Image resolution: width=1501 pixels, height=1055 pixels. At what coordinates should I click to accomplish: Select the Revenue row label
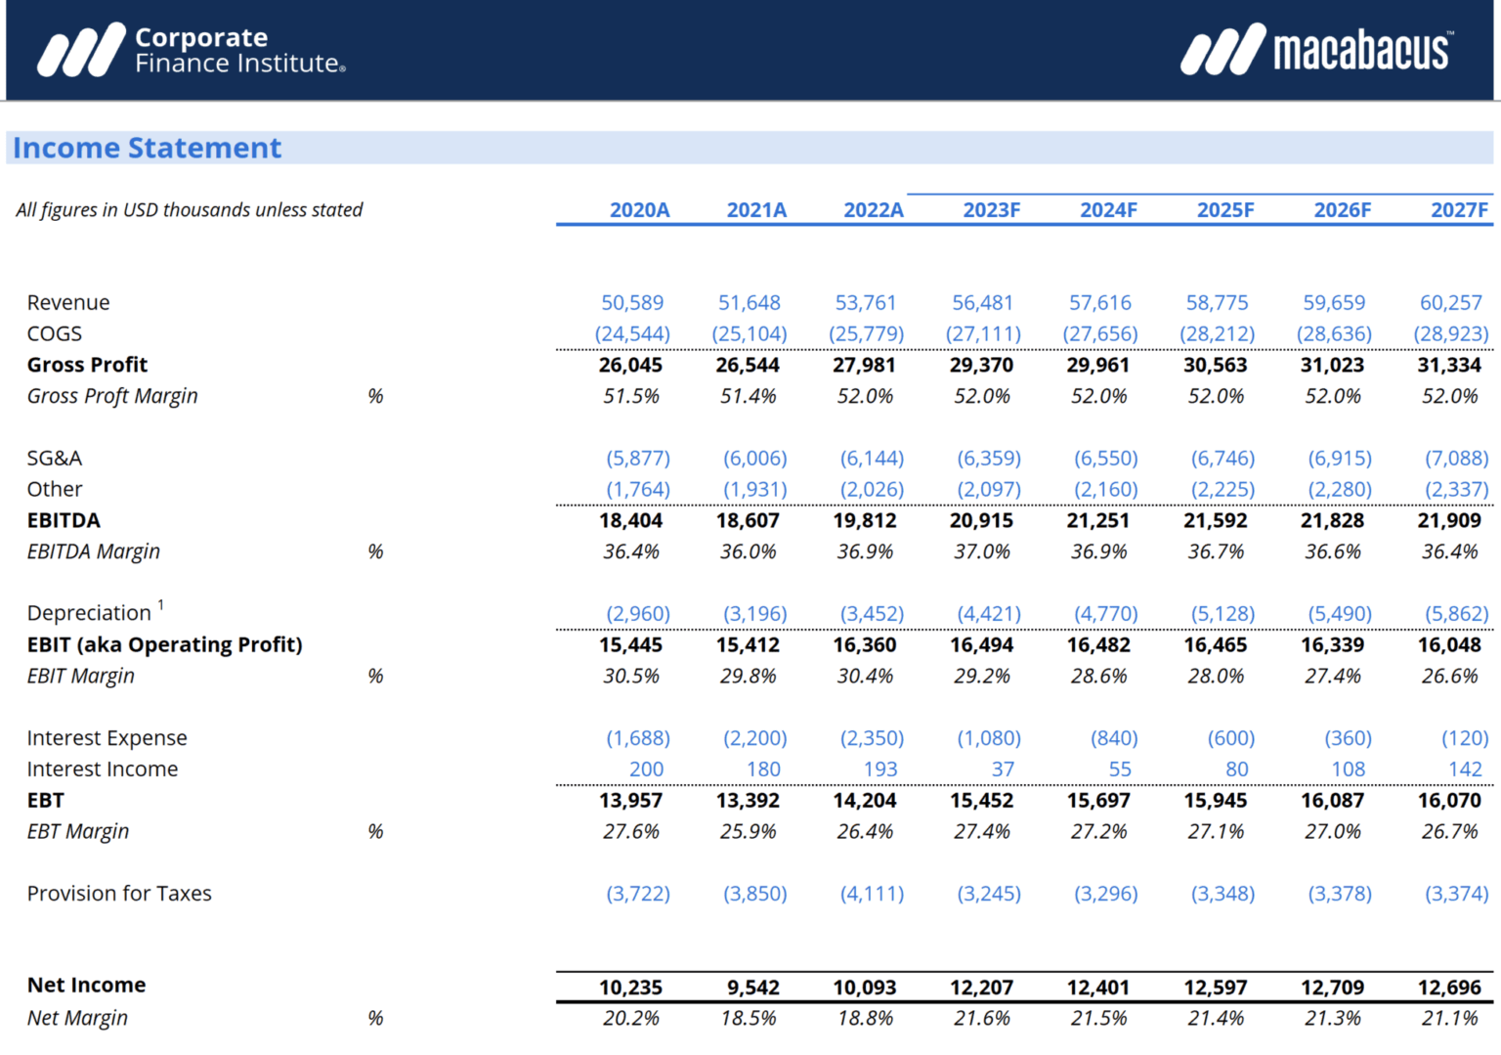tap(68, 302)
